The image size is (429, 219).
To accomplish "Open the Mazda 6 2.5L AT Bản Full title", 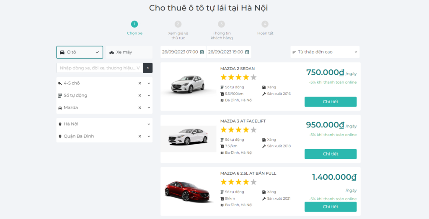I will 248,173.
